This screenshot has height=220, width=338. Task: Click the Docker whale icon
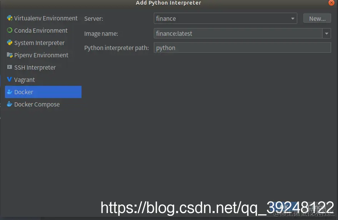[x=10, y=92]
